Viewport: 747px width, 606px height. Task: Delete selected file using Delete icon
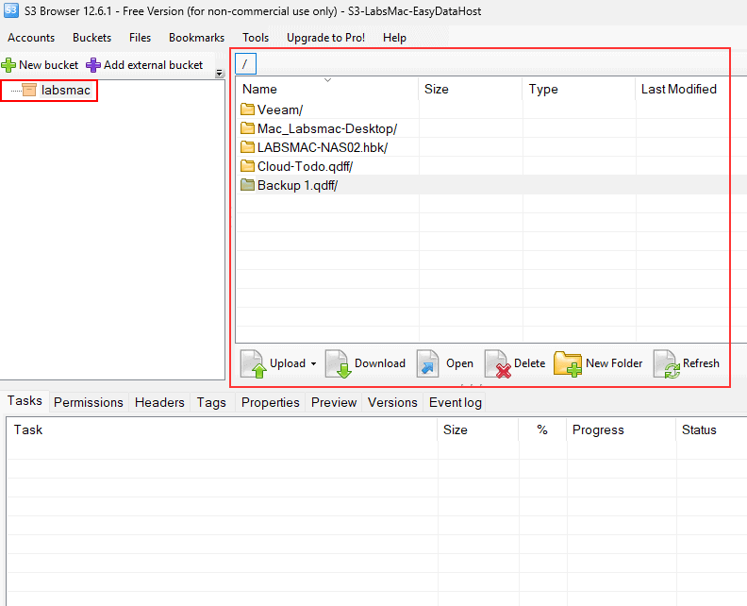coord(497,363)
